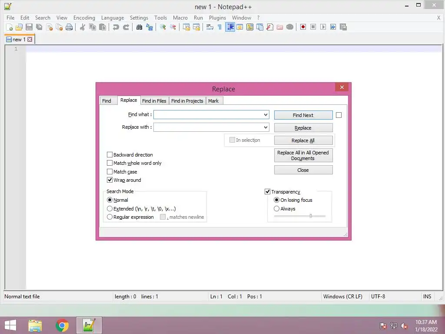
Task: Click the Replace toolbar icon
Action: coord(149,27)
